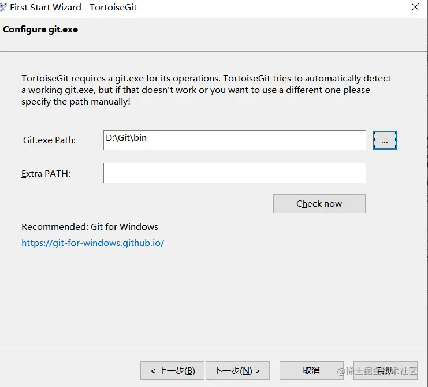
Task: Click the browse '...' button for Git.exe path
Action: pos(385,140)
